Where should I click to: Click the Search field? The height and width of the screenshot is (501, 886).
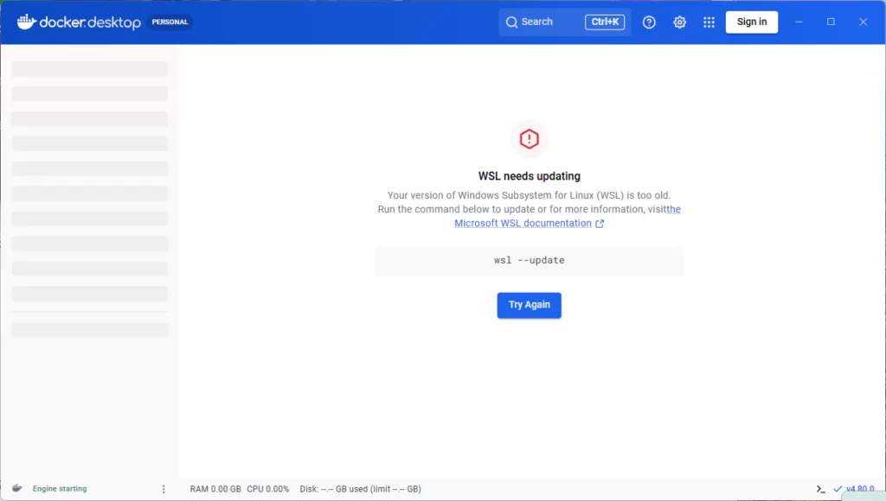(x=564, y=22)
